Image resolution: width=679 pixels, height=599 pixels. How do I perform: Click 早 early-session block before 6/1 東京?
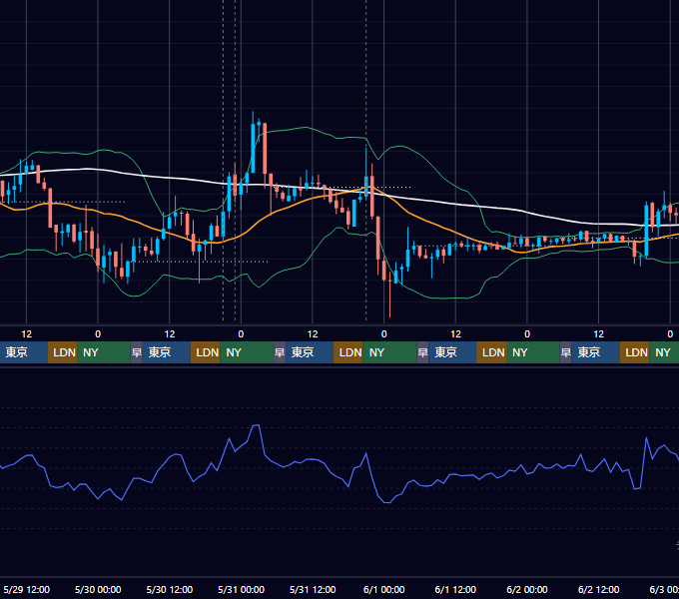(422, 352)
